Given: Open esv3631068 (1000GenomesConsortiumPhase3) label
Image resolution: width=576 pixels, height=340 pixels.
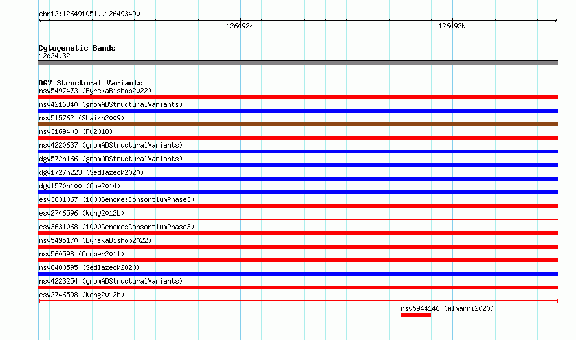Looking at the screenshot, I should (x=116, y=227).
